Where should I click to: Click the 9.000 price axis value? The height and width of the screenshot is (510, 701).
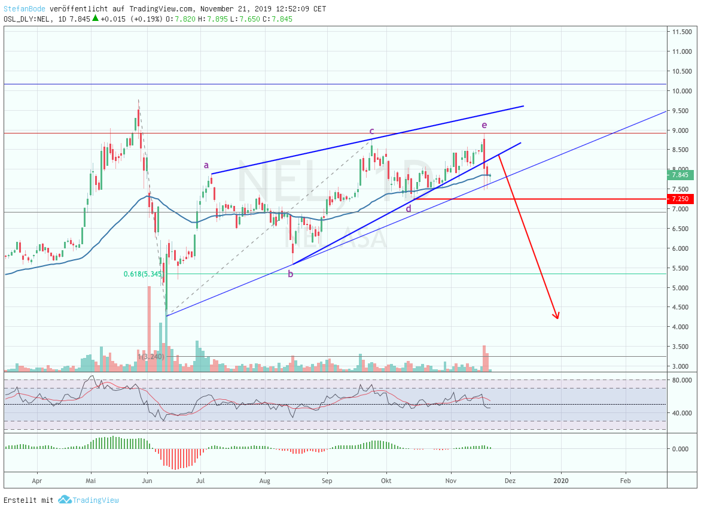(682, 130)
